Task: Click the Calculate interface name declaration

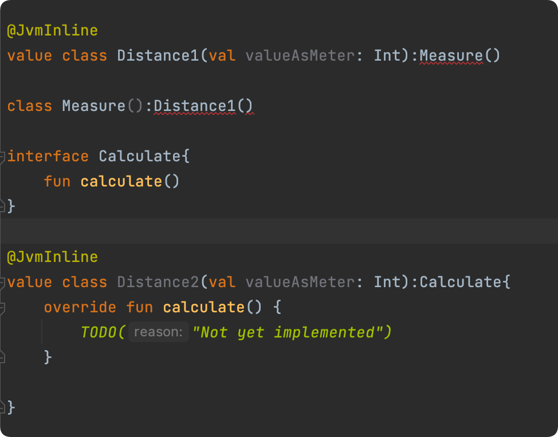Action: pos(140,156)
